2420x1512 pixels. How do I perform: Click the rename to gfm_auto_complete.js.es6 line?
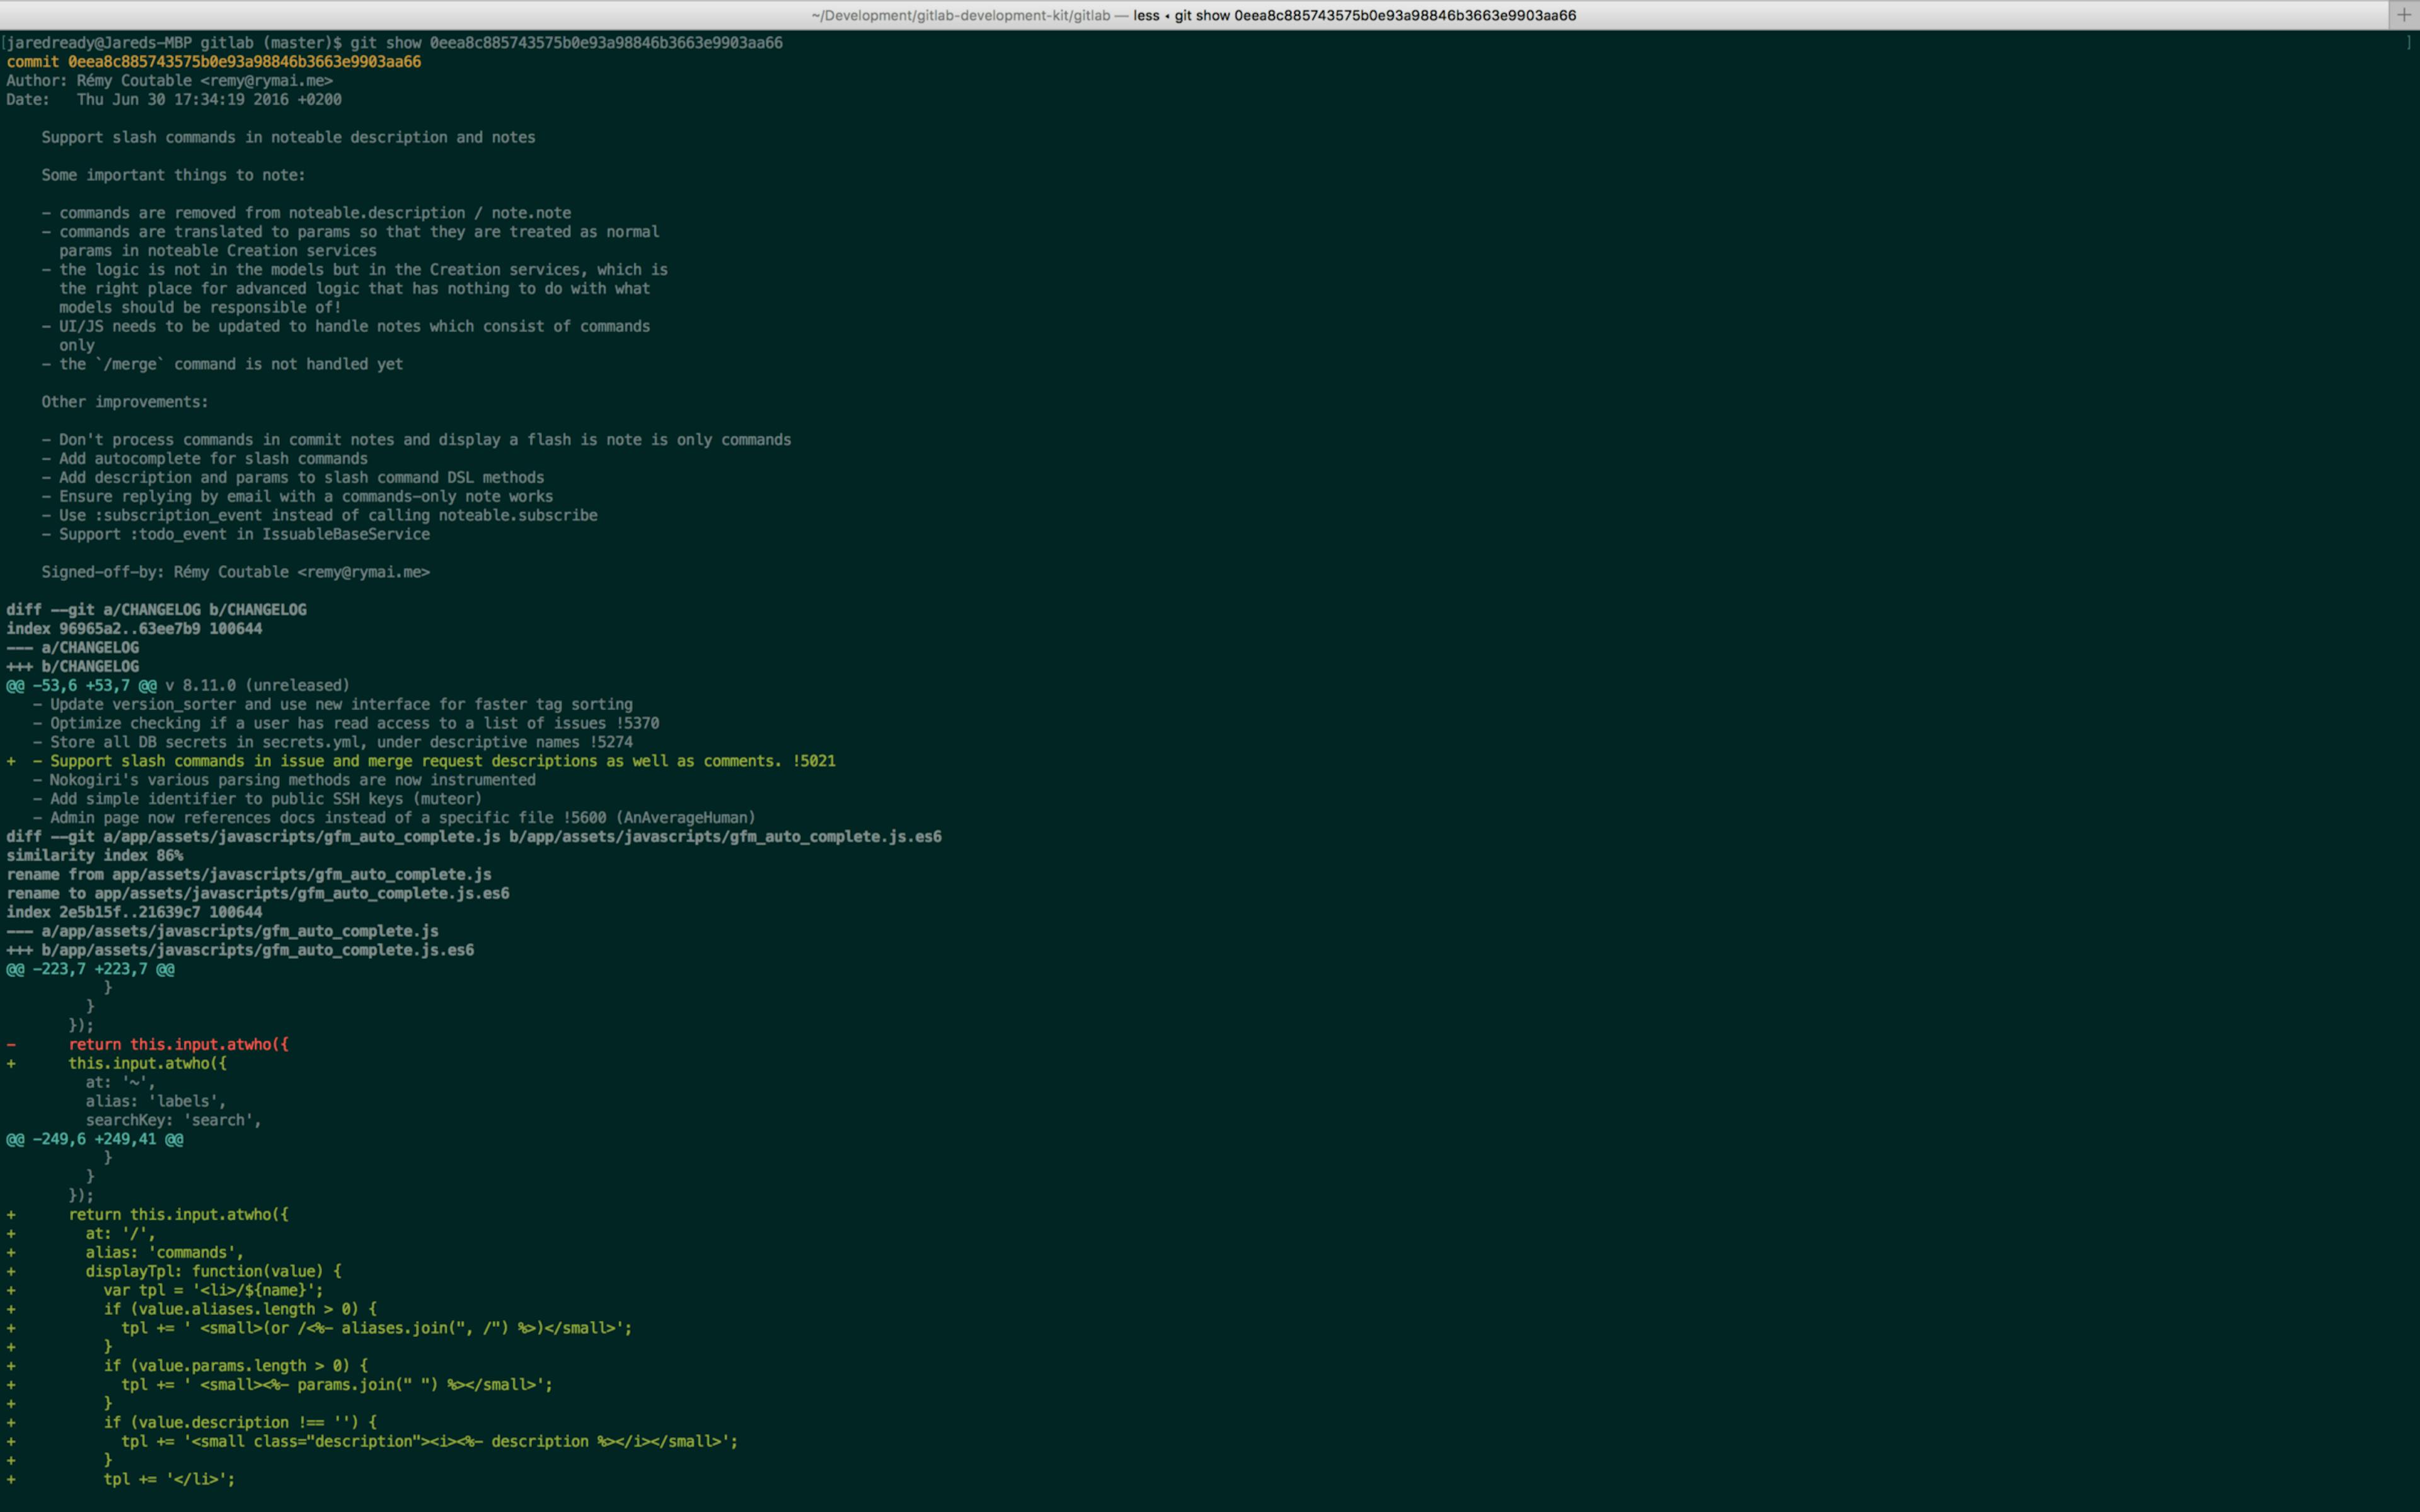pyautogui.click(x=257, y=894)
